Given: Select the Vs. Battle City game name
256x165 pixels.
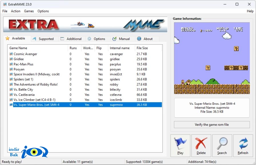Looking at the screenshot, I should coord(23,90).
